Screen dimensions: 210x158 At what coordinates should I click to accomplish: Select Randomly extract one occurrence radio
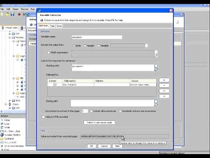click(120, 111)
